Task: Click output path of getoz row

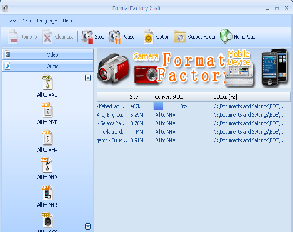Action: [x=249, y=141]
